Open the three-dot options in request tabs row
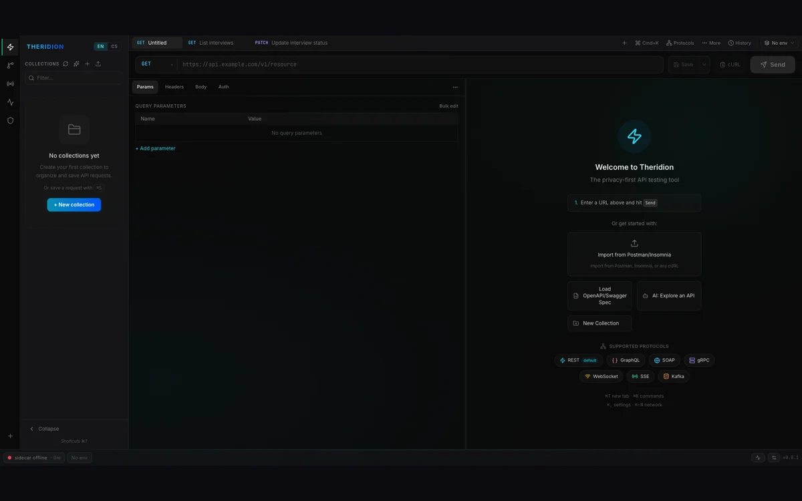The width and height of the screenshot is (802, 501). coord(455,87)
